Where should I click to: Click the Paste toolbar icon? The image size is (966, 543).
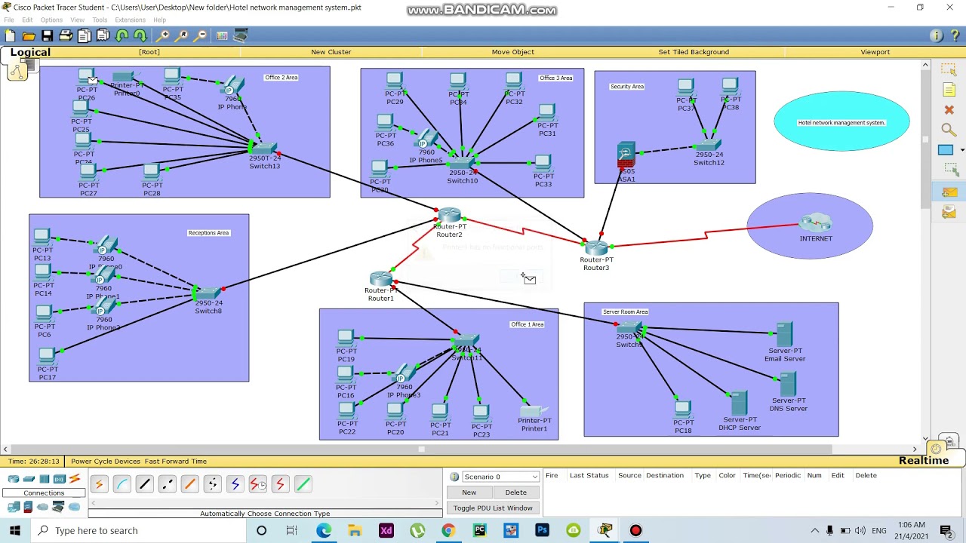click(103, 35)
